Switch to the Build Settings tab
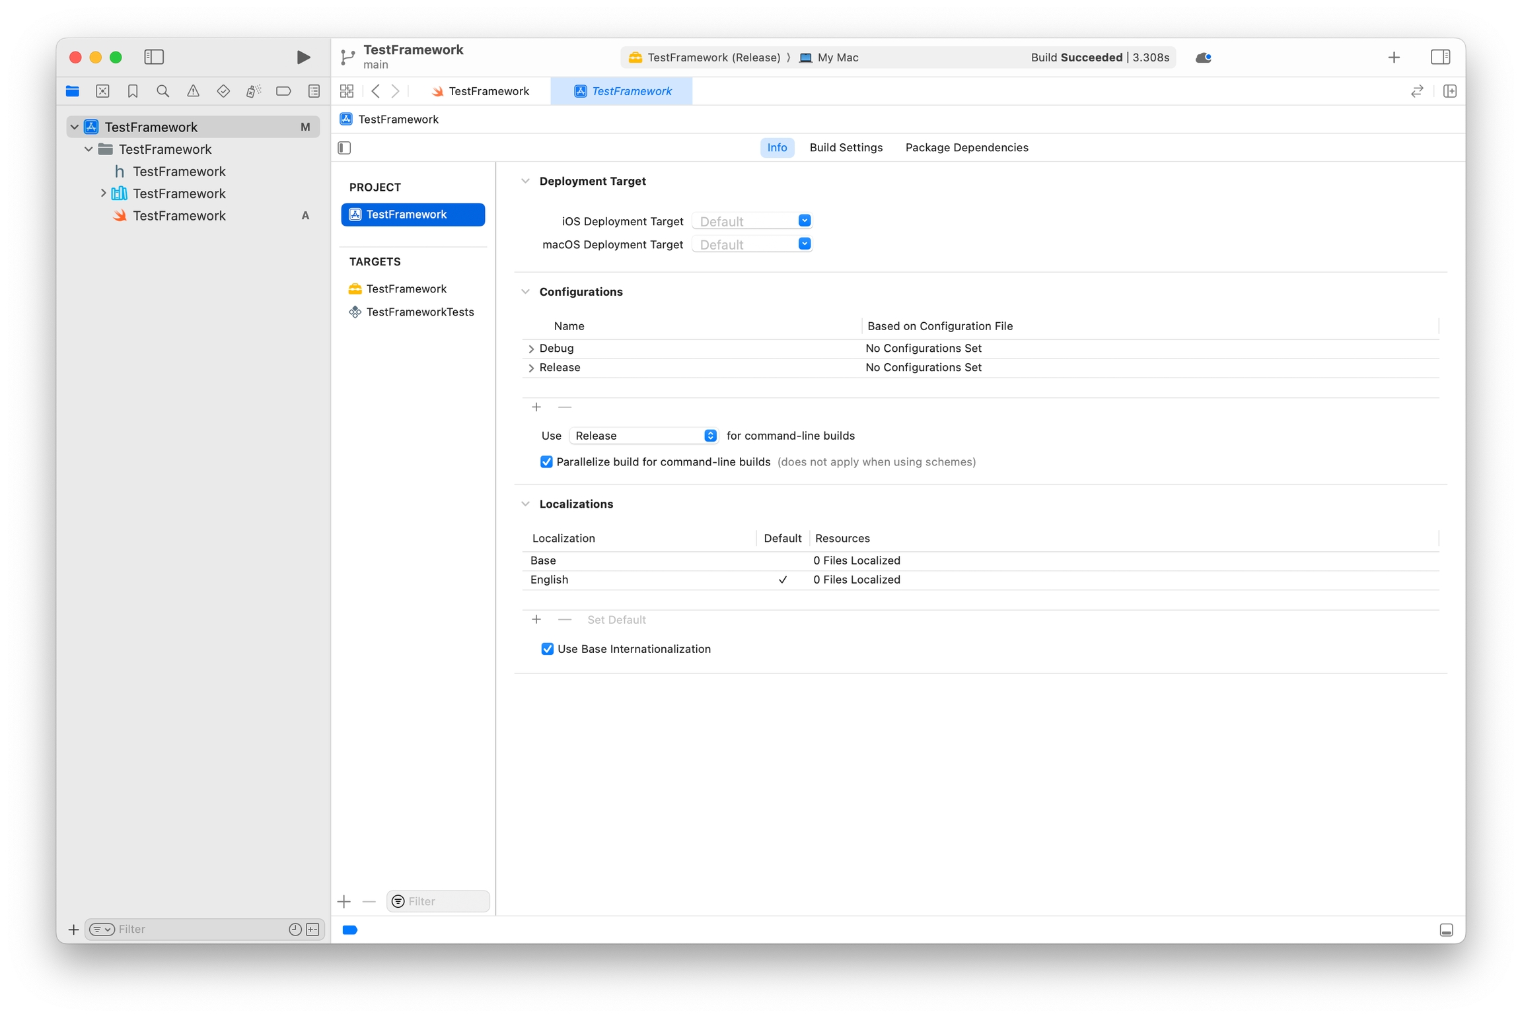Viewport: 1522px width, 1018px height. 846,147
